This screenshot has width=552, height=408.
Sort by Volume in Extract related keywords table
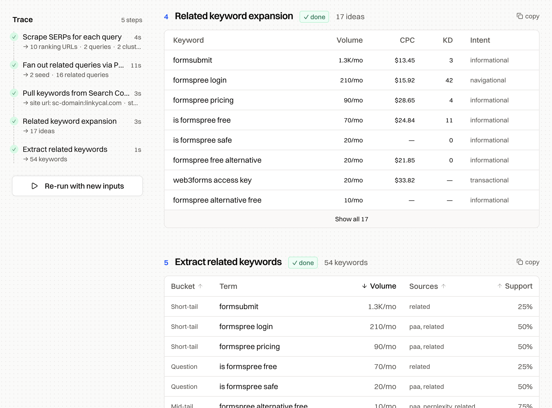coord(379,286)
